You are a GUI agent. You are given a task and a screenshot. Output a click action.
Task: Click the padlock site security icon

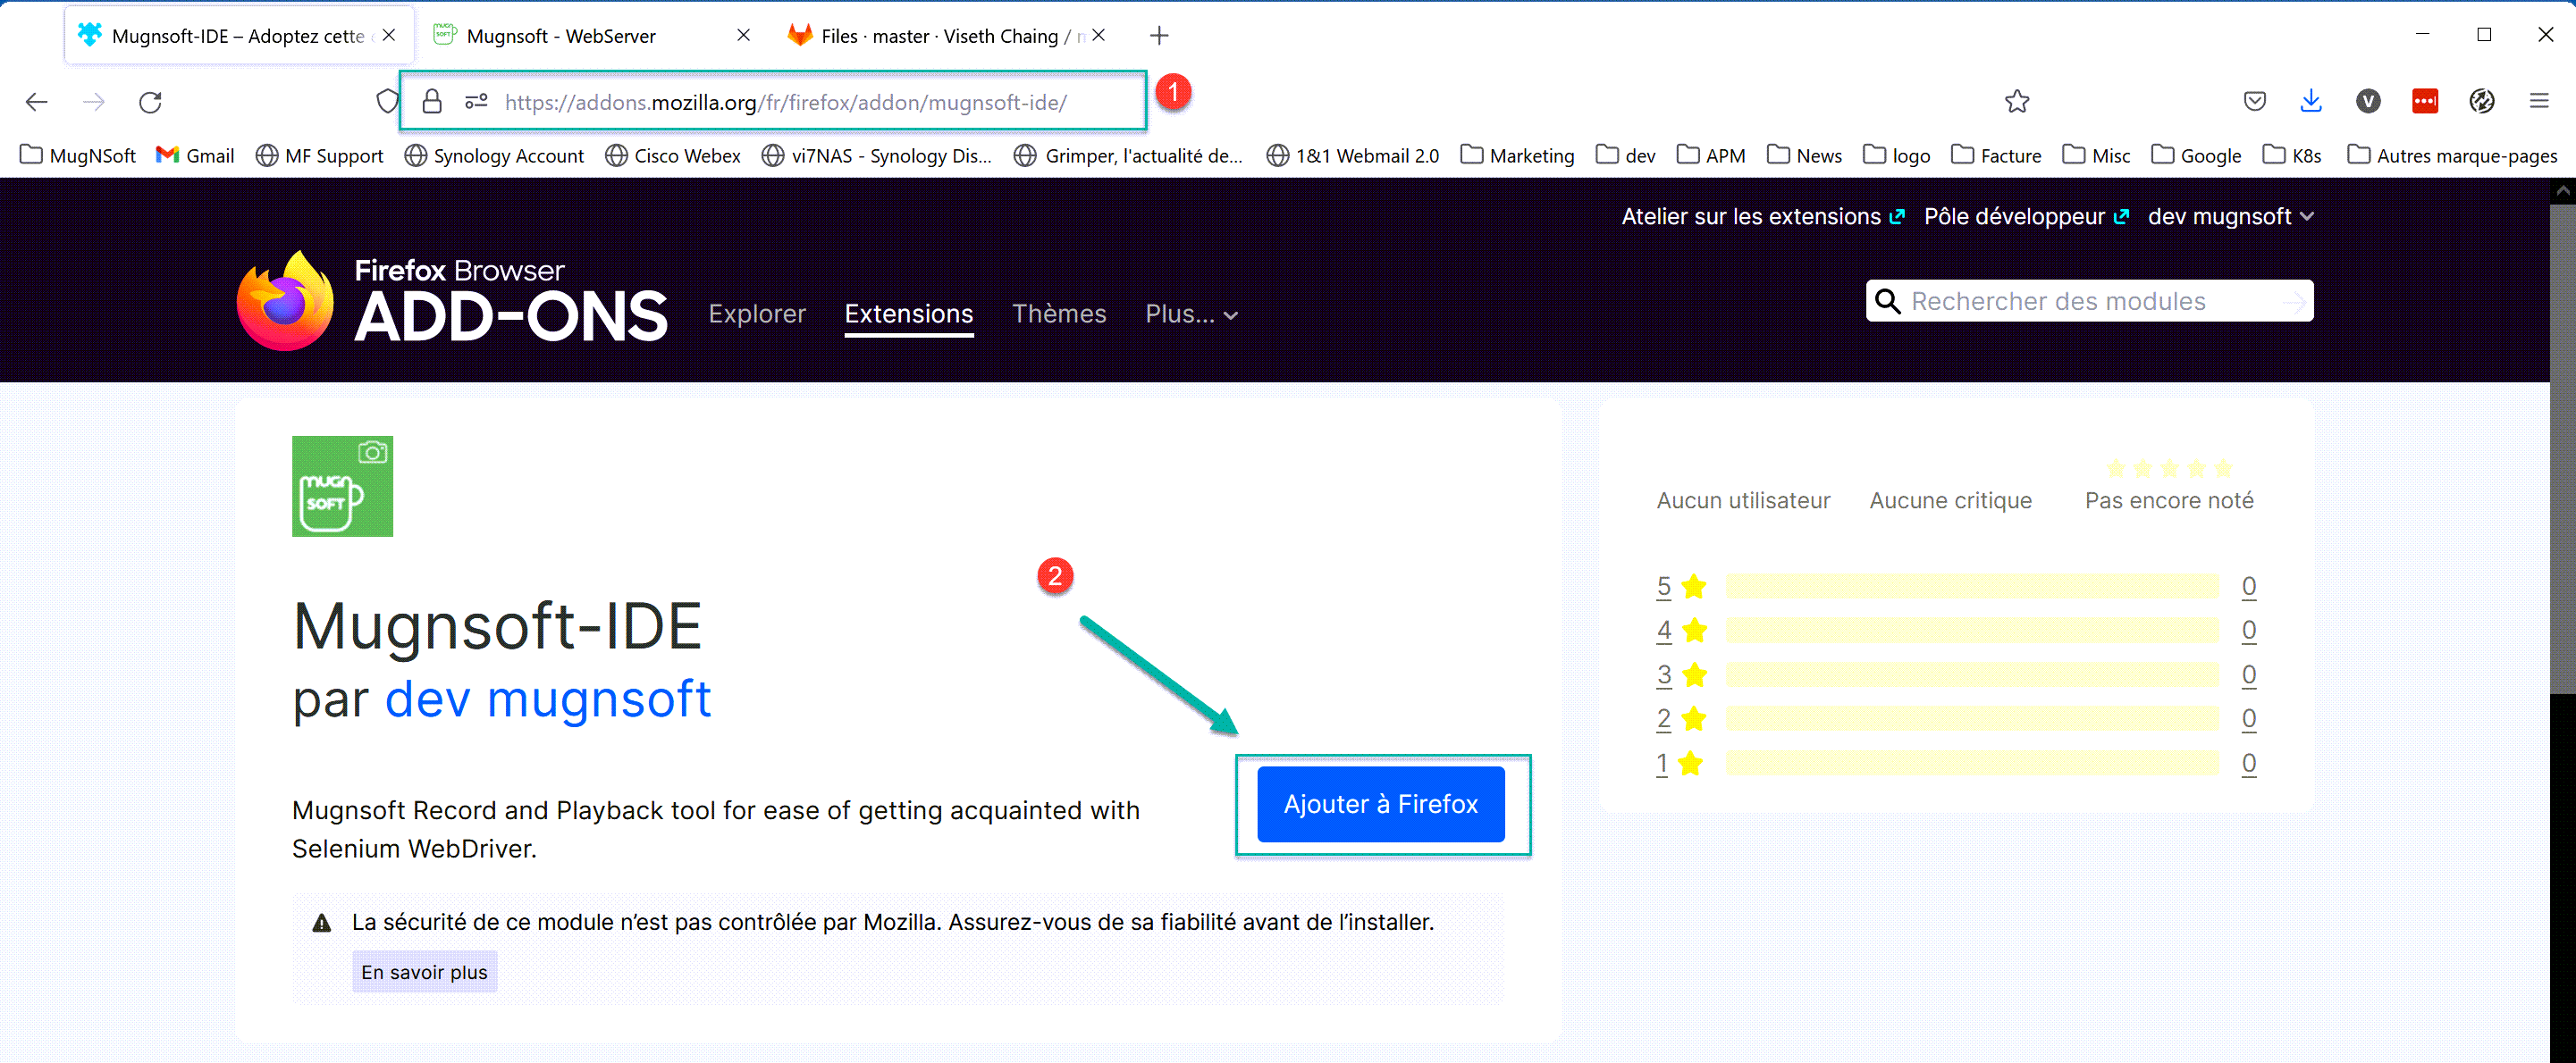[x=432, y=101]
